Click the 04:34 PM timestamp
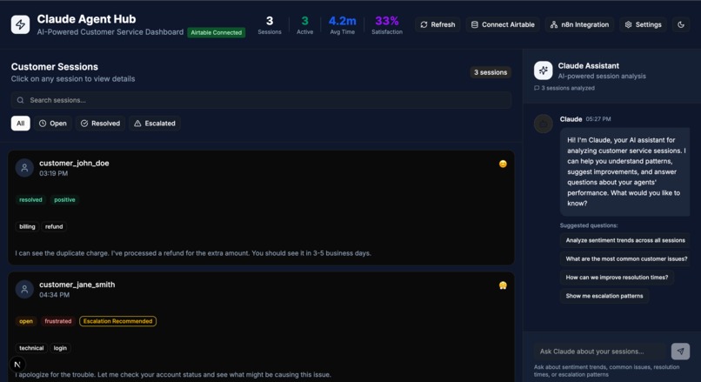 tap(54, 295)
